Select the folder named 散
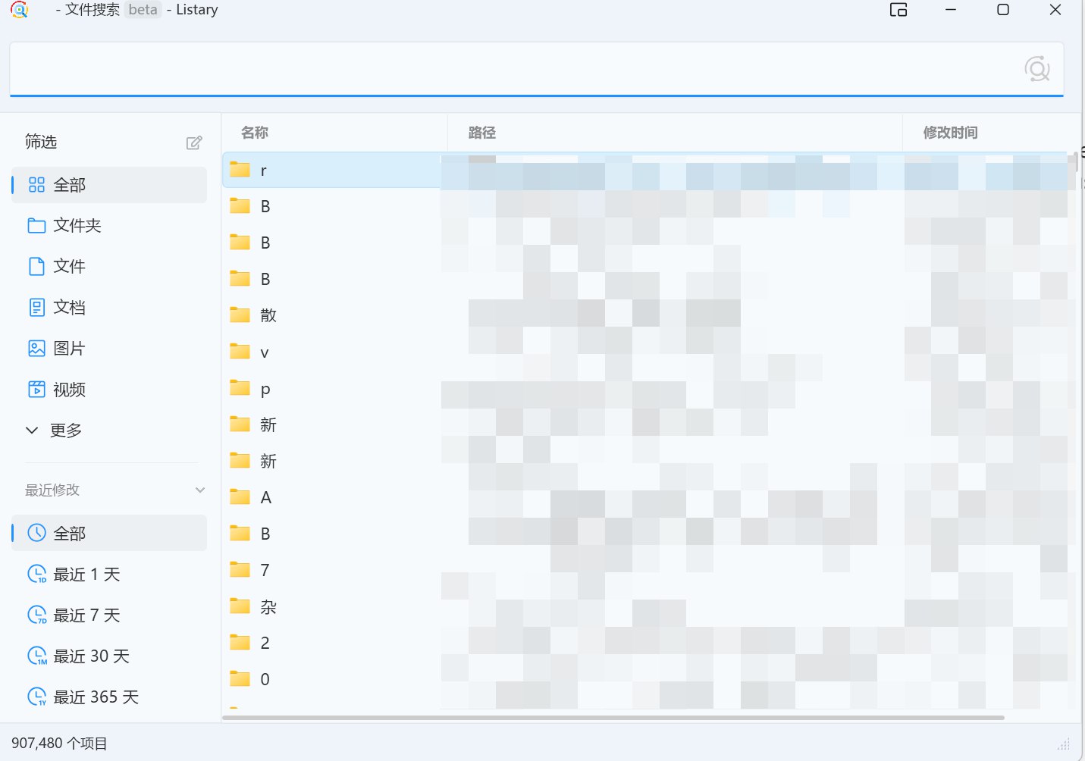 click(268, 315)
